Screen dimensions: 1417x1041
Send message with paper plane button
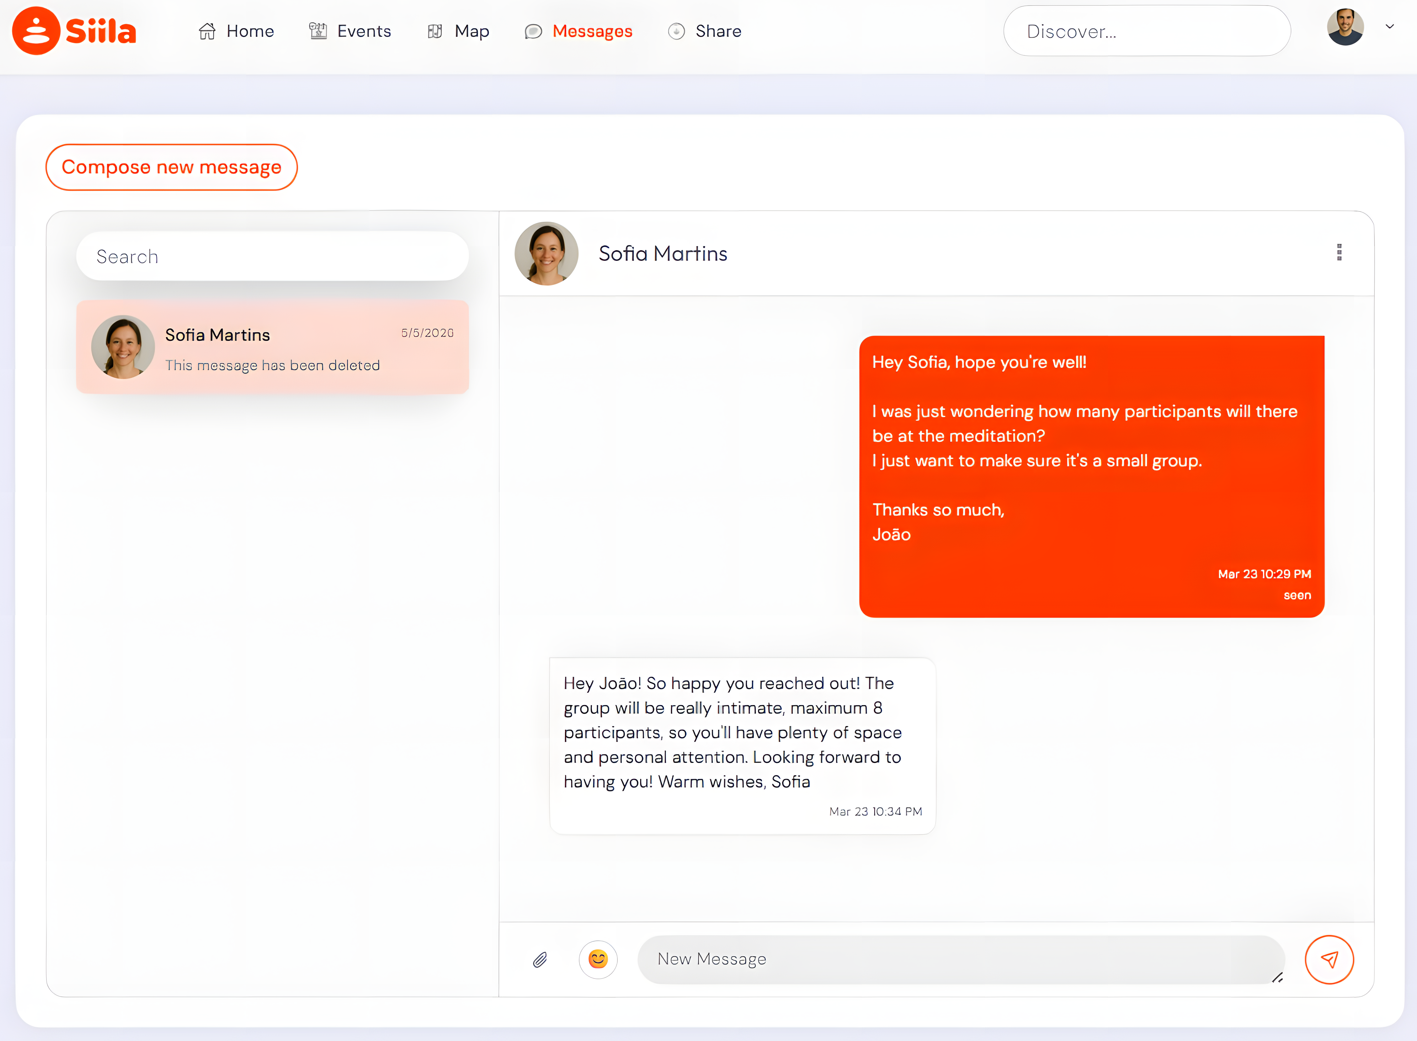pyautogui.click(x=1329, y=960)
